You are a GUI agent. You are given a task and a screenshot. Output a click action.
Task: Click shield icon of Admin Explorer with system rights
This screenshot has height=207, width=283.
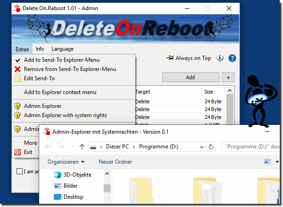click(x=18, y=115)
